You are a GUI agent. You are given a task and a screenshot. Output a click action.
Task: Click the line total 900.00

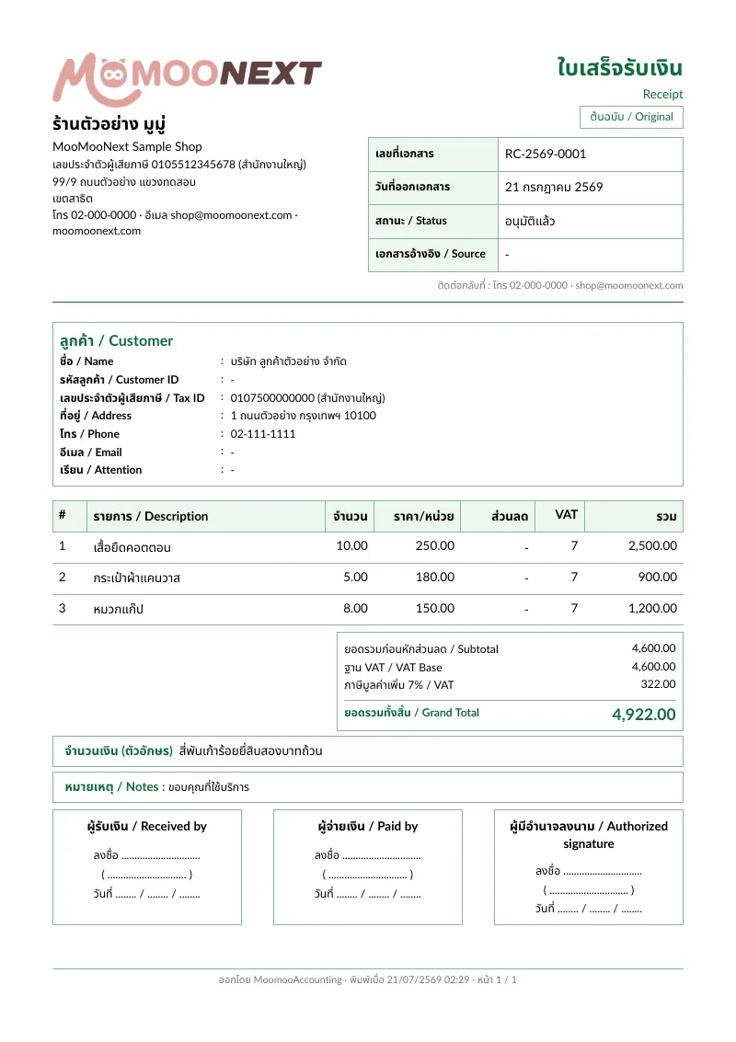[658, 578]
